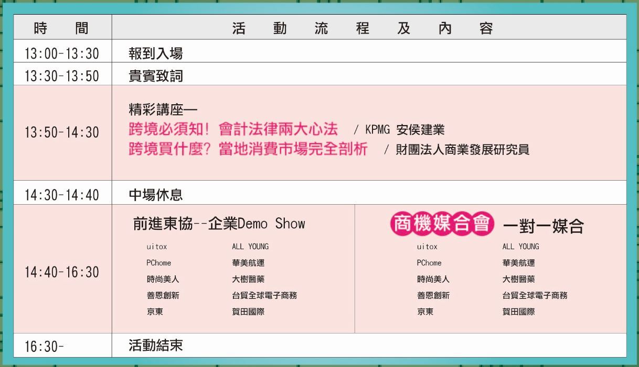The image size is (639, 367).
Task: Click 財團法人商業發展研究員 speaker text
Action: [x=462, y=150]
